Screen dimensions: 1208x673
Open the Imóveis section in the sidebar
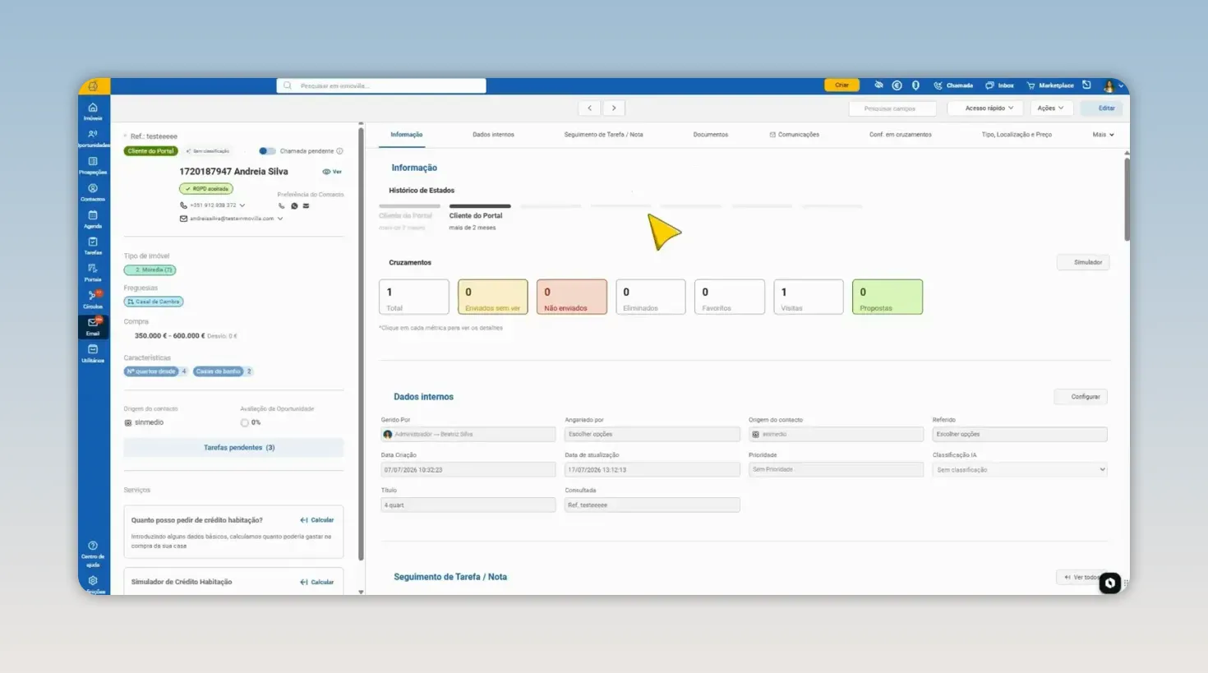(x=93, y=112)
